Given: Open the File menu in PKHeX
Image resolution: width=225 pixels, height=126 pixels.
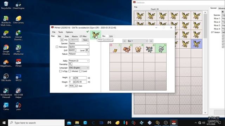Looking at the screenshot, I should 54,32.
